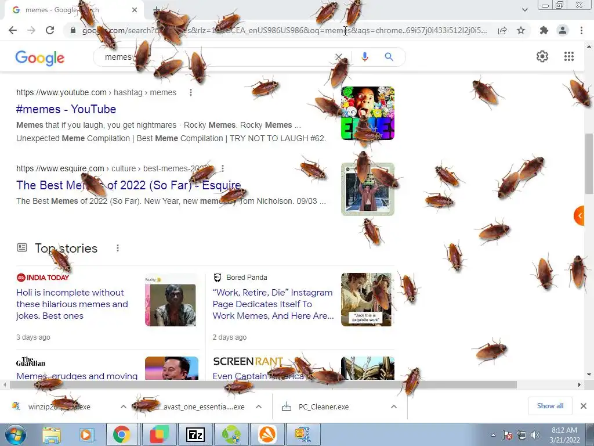View site info via the padlock
The image size is (594, 446).
pos(73,30)
